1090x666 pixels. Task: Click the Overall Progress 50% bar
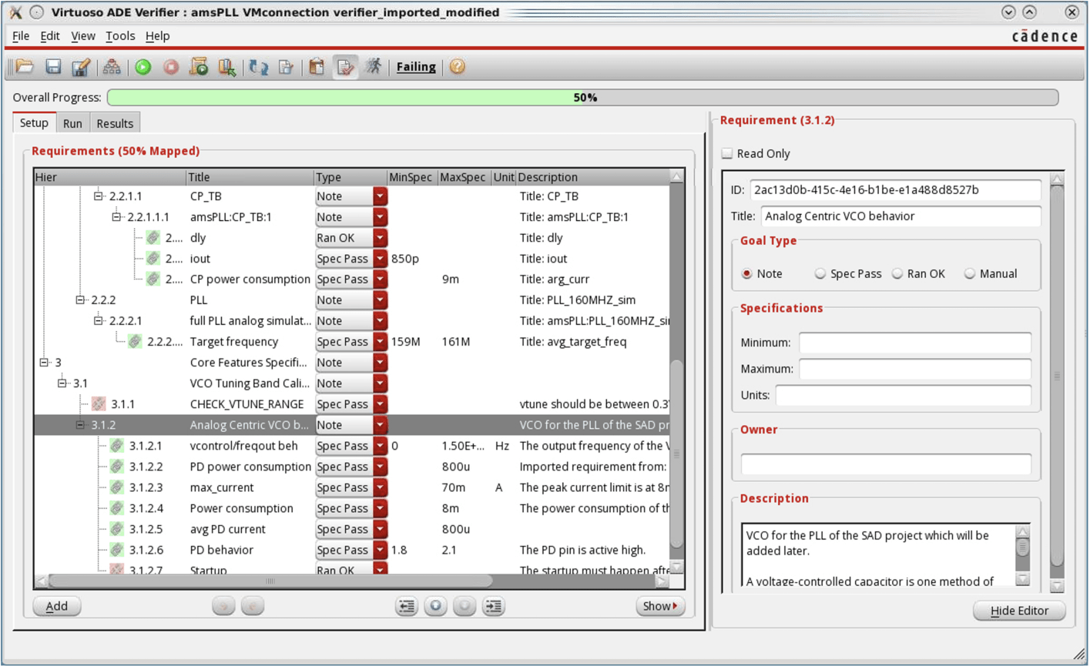pos(582,98)
